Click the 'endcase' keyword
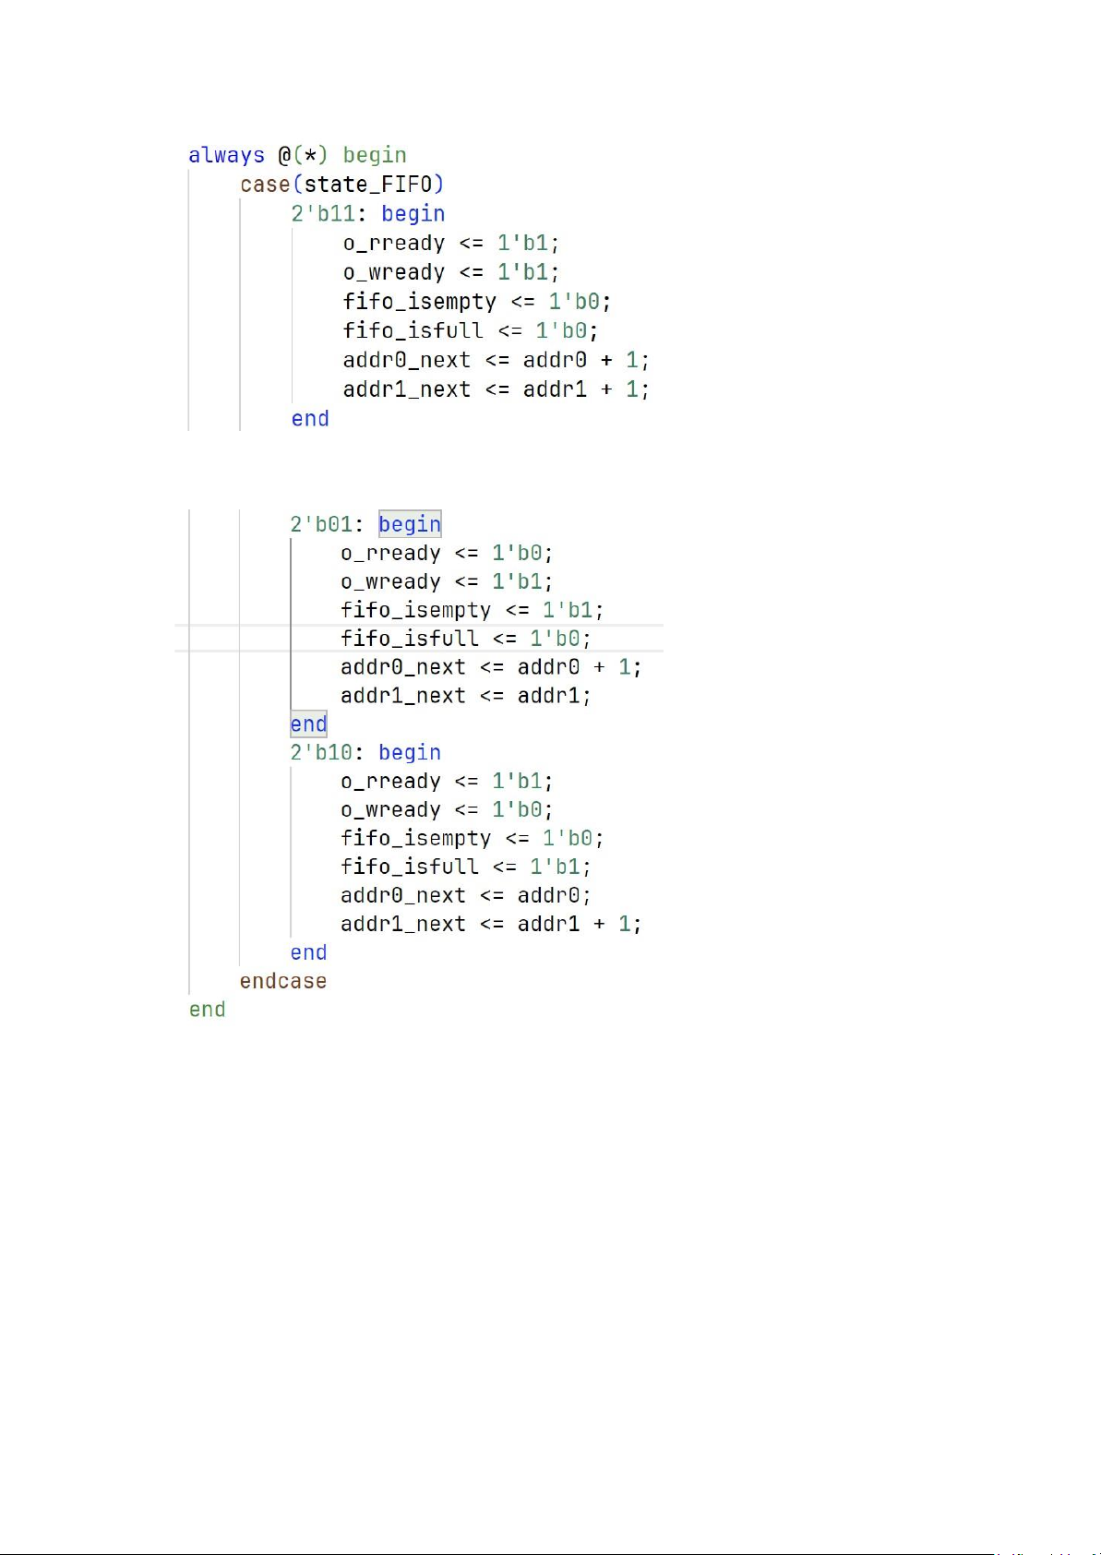The width and height of the screenshot is (1101, 1555). [282, 981]
